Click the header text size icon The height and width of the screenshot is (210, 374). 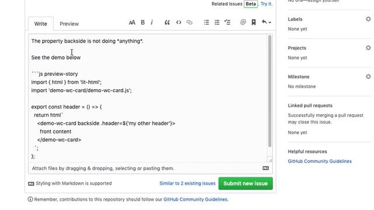pyautogui.click(x=132, y=22)
